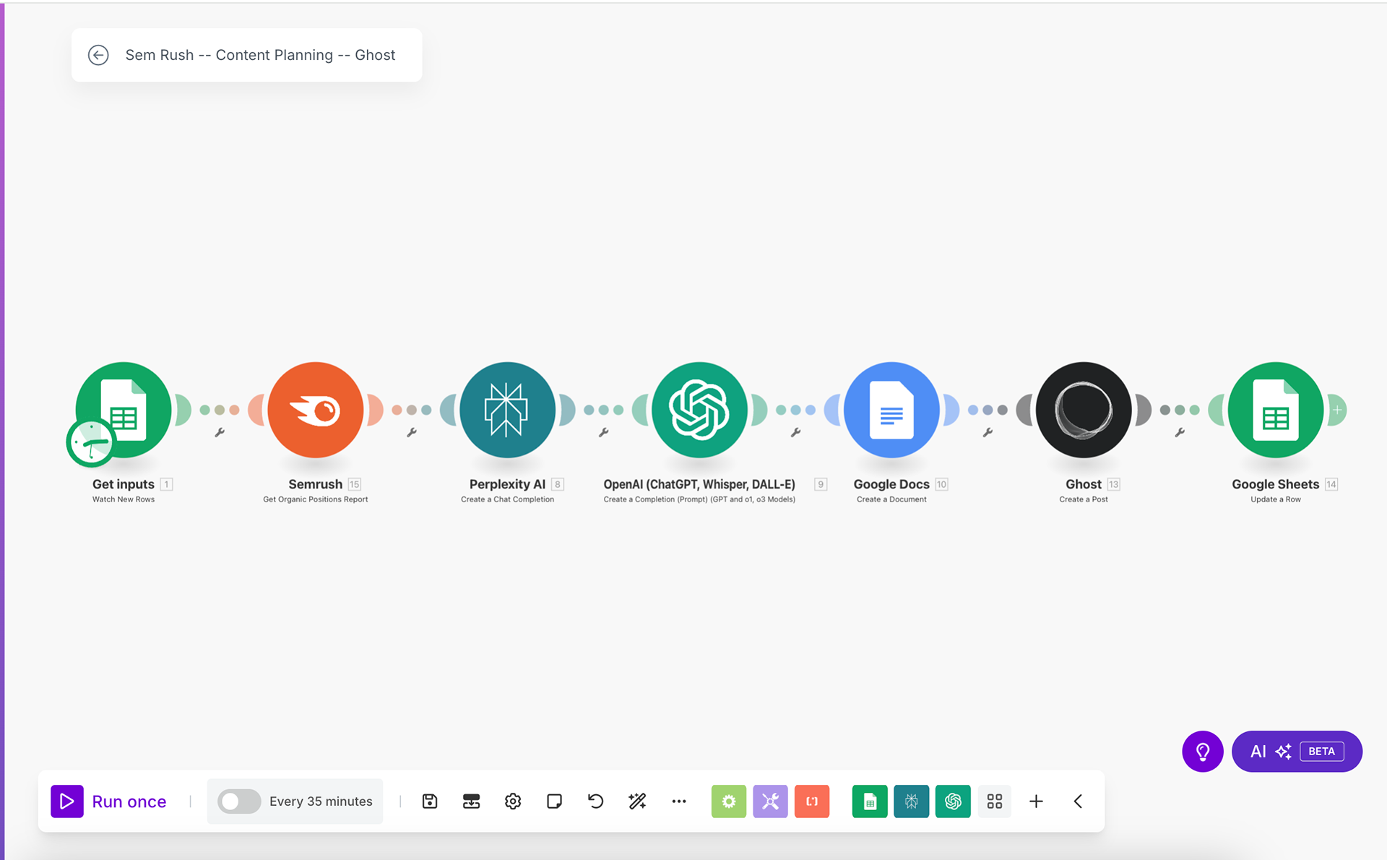Screen dimensions: 1387x860
Task: Open the Google Docs module
Action: coord(891,410)
